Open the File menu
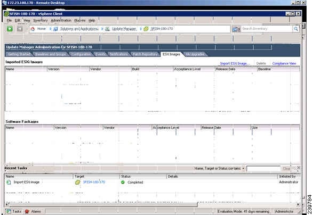This screenshot has width=320, height=215. pos(9,20)
